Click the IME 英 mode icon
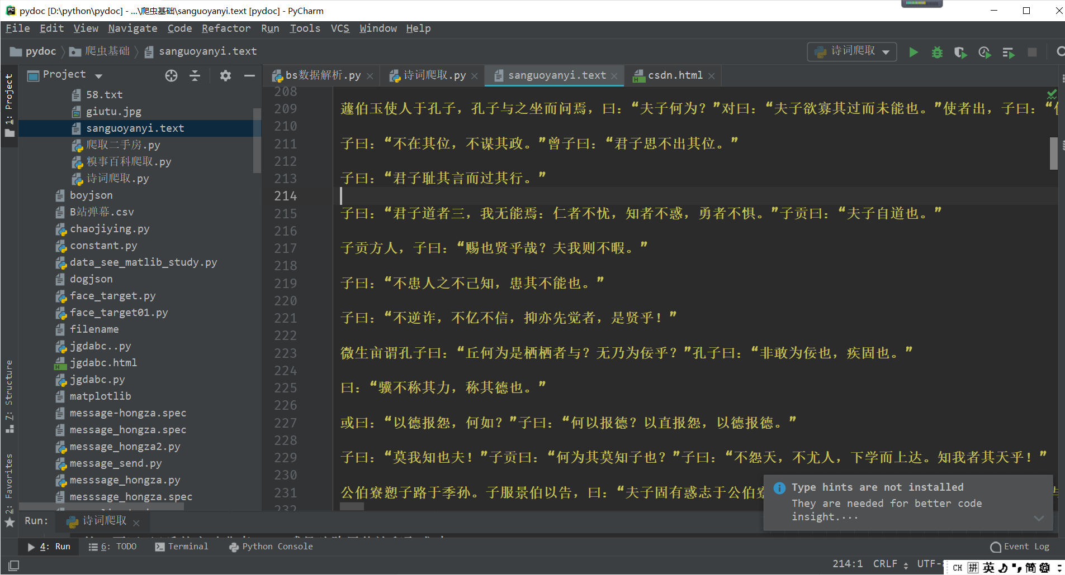The width and height of the screenshot is (1065, 575). click(989, 568)
